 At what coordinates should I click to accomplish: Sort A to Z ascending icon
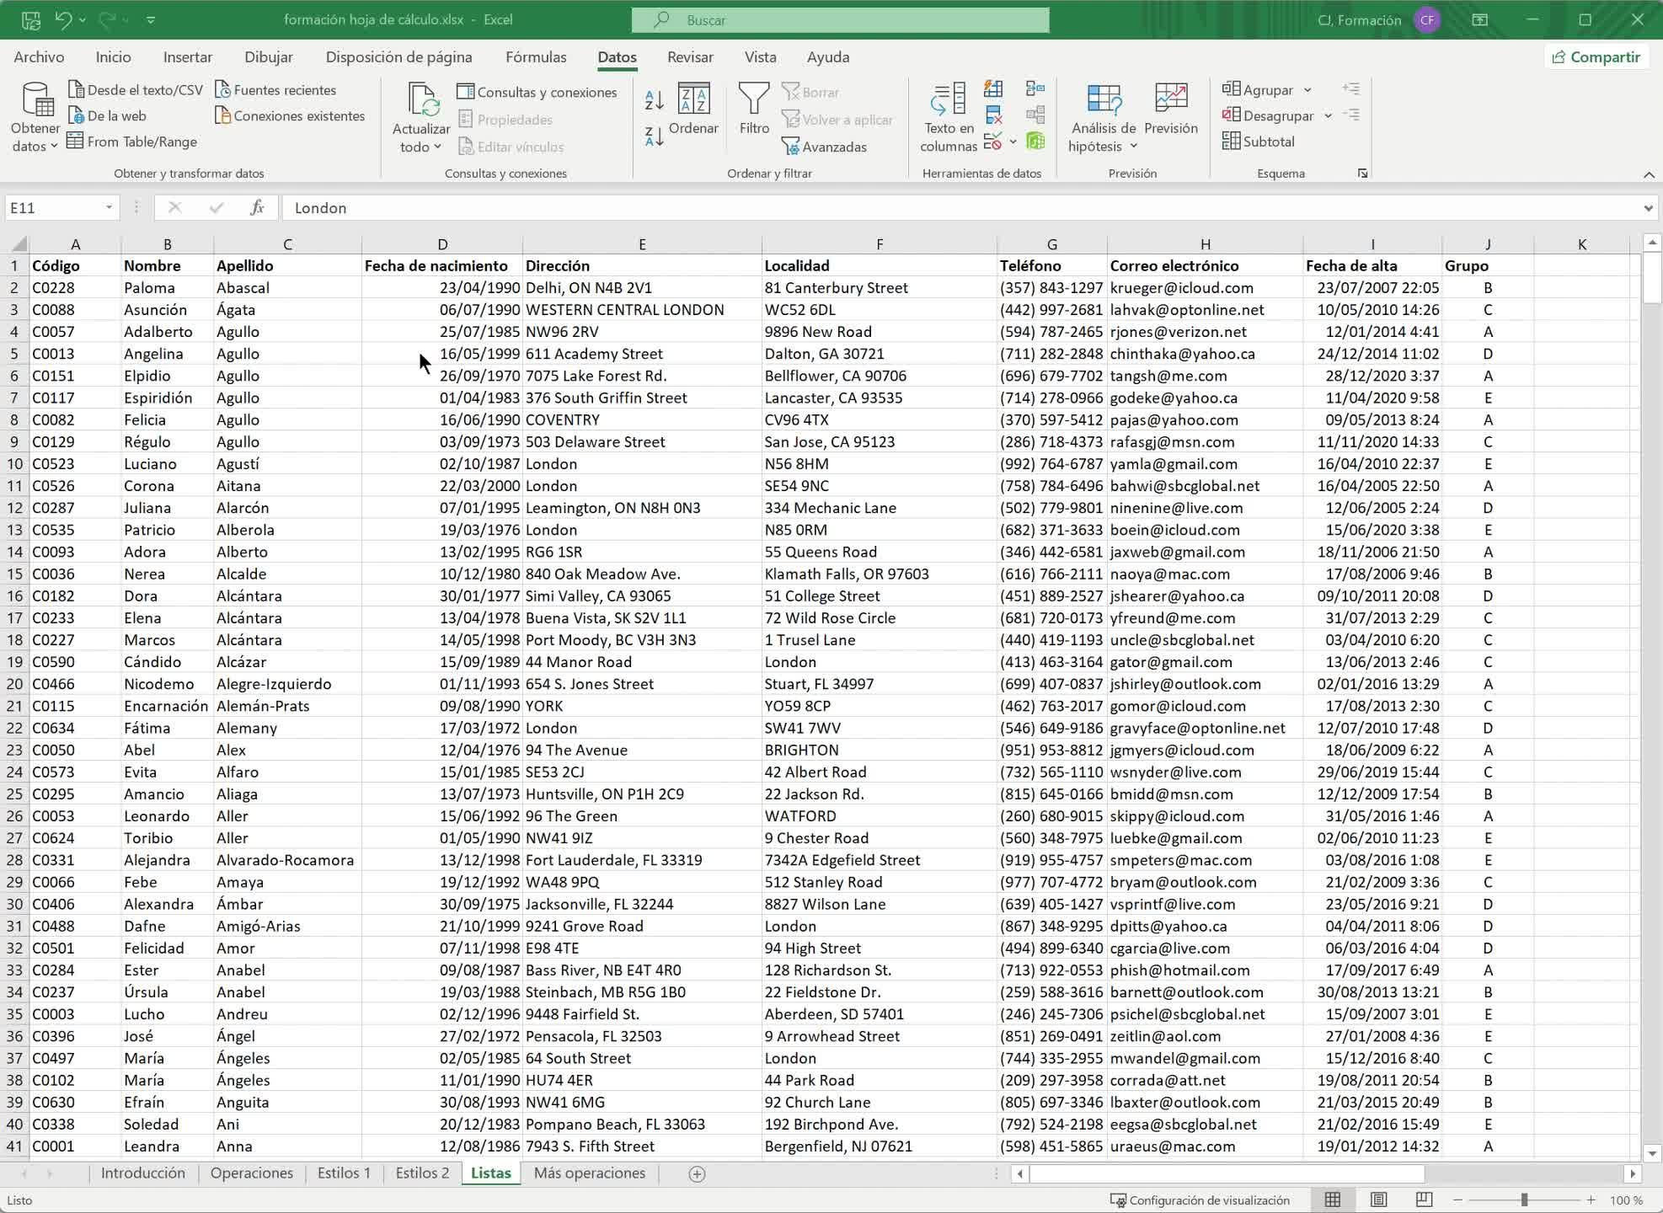(x=654, y=100)
